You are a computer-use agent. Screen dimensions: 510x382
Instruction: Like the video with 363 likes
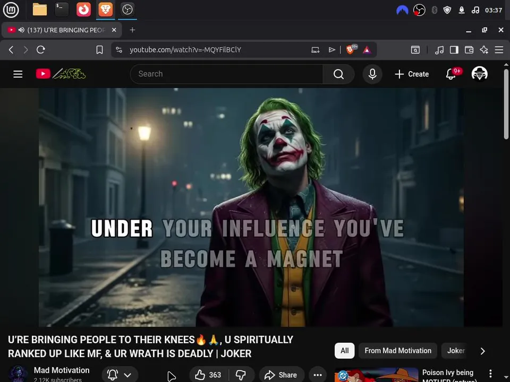(x=208, y=375)
